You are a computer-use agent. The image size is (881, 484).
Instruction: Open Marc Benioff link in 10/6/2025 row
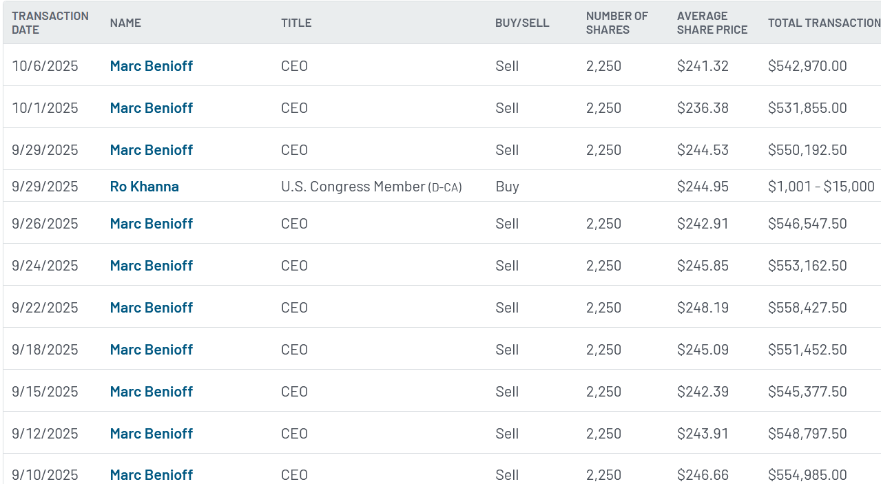click(152, 66)
